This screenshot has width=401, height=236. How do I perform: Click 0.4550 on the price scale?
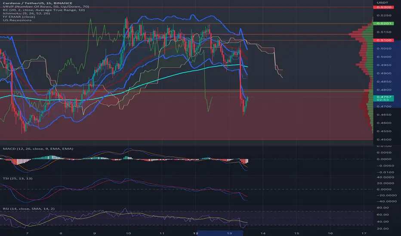point(384,131)
